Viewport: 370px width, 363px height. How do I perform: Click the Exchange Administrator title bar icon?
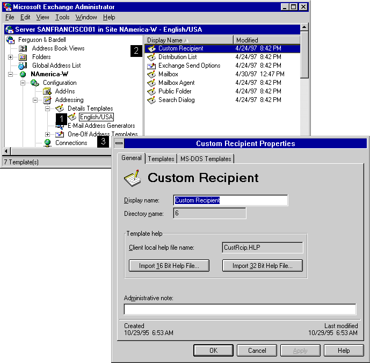(8, 7)
